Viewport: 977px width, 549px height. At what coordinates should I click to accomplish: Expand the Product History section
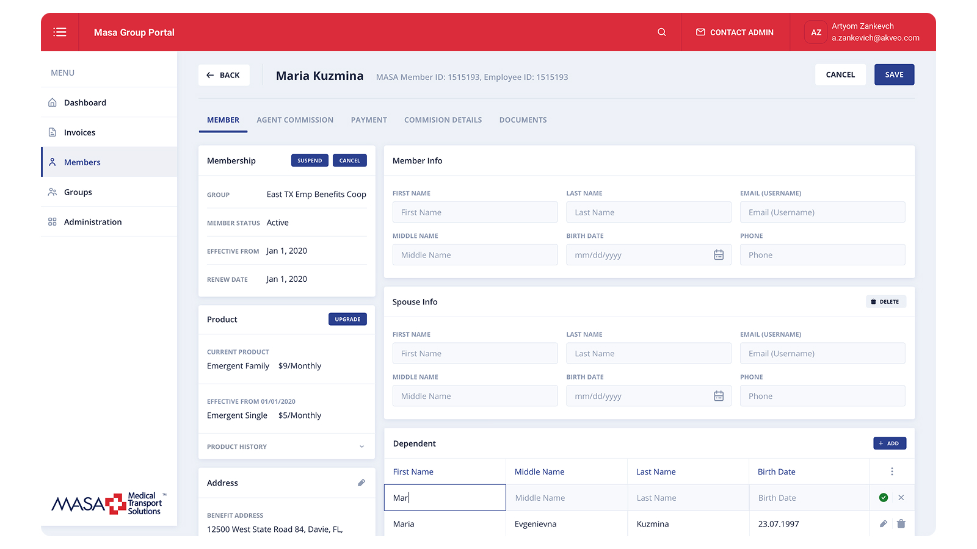pos(286,447)
